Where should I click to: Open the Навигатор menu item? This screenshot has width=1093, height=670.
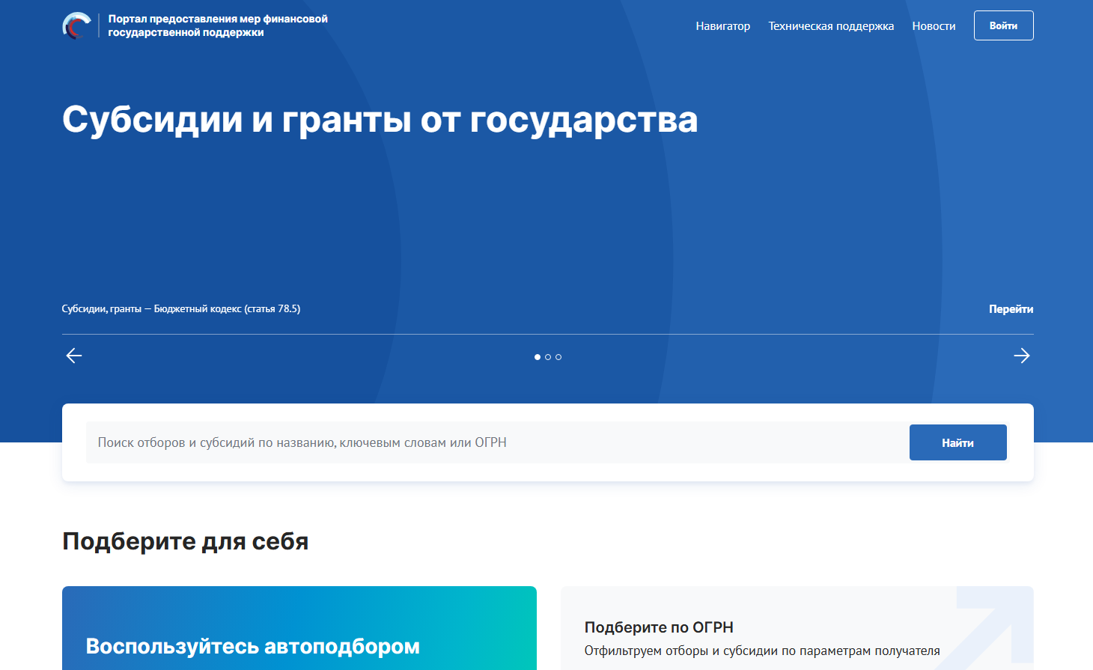(x=723, y=25)
